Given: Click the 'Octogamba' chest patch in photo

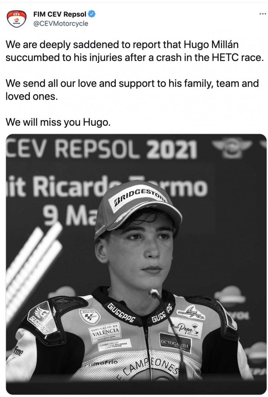Looking at the screenshot, I should pyautogui.click(x=175, y=343).
